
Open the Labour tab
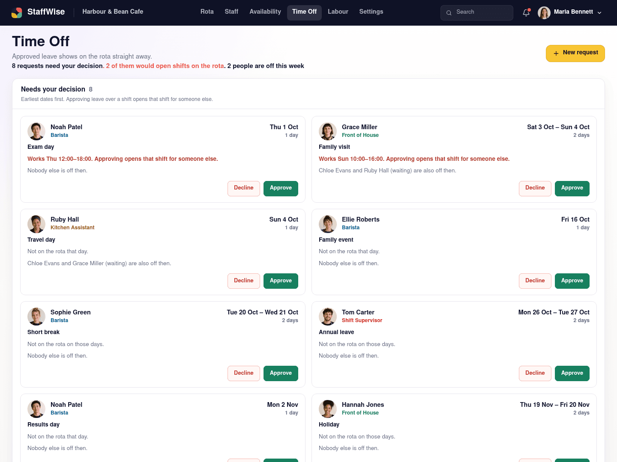pos(338,12)
